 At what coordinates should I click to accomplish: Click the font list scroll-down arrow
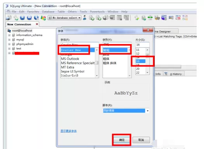tap(97, 75)
